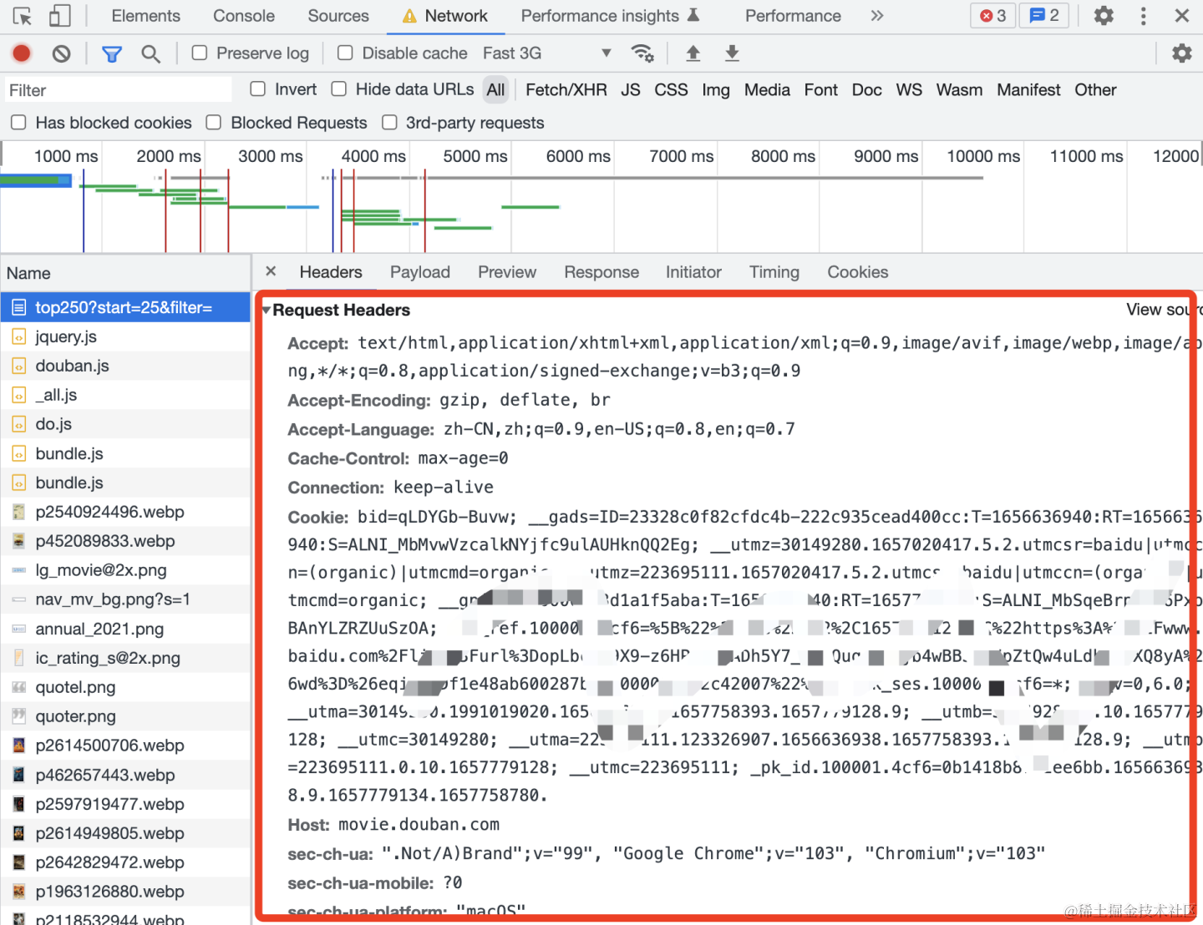Open the Initiator tab
Screen dimensions: 1203x925
(x=693, y=272)
